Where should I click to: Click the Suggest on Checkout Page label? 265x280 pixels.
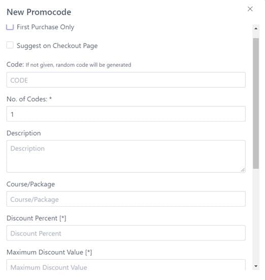pos(57,46)
